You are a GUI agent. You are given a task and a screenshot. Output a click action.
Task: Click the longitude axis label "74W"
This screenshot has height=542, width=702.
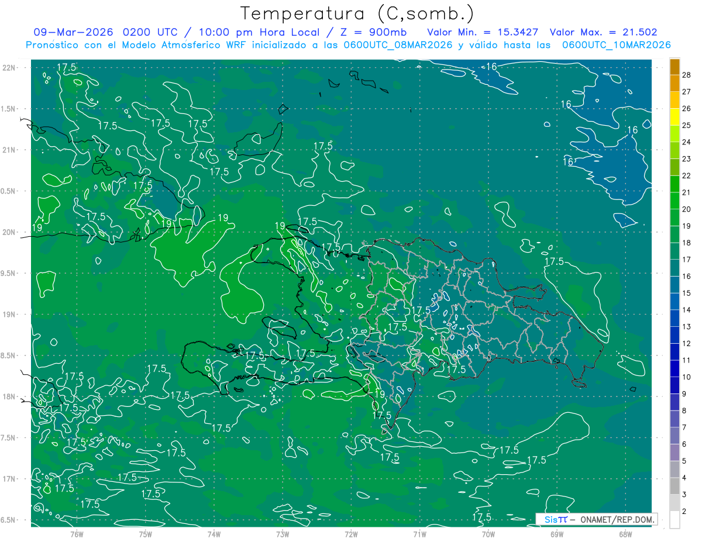tap(214, 534)
